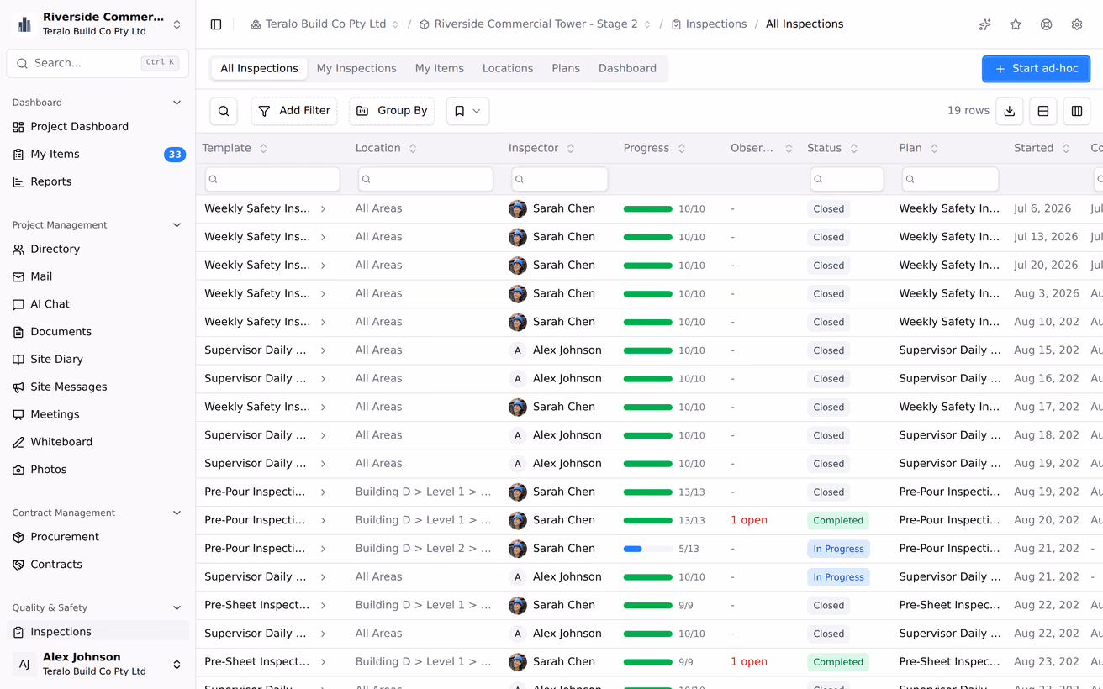Click the Start ad-hoc button
The height and width of the screenshot is (689, 1103).
pyautogui.click(x=1036, y=69)
